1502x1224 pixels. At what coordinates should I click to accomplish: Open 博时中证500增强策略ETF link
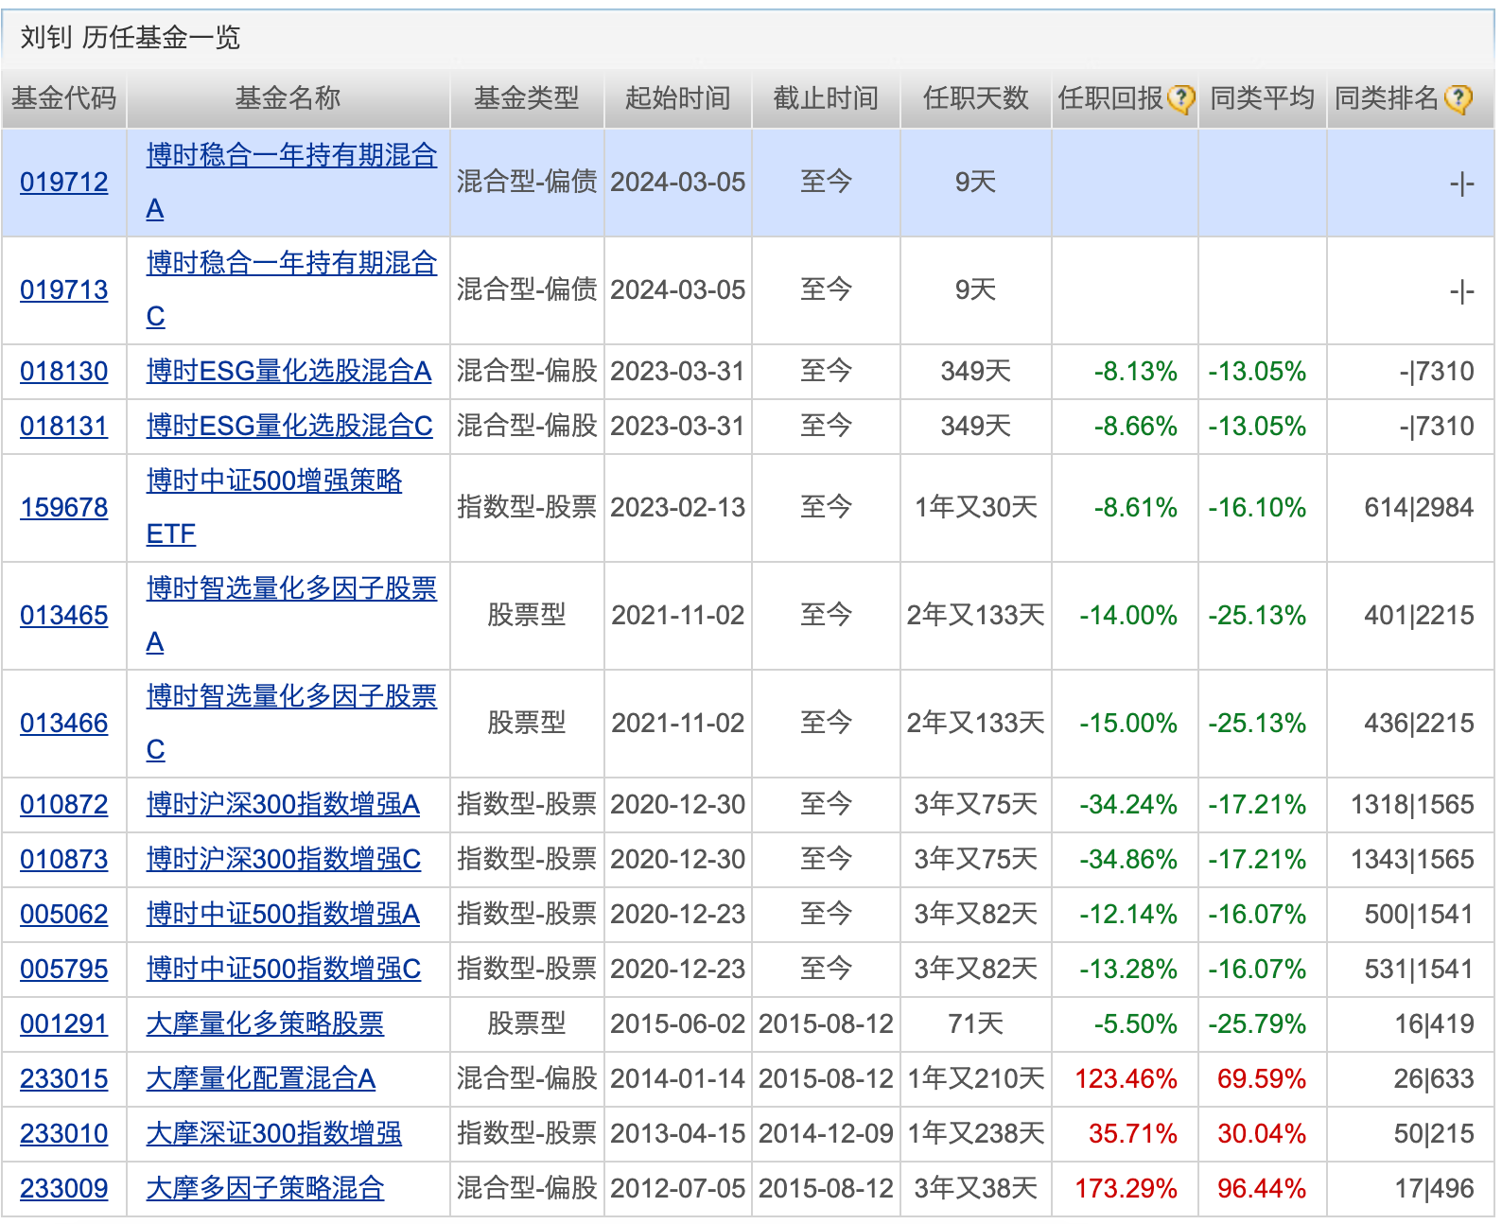273,481
